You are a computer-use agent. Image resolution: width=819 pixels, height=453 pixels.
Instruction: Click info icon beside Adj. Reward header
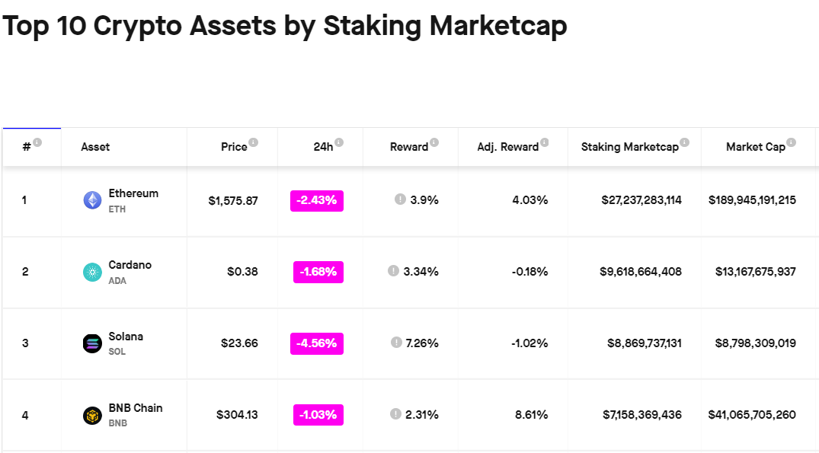click(545, 142)
